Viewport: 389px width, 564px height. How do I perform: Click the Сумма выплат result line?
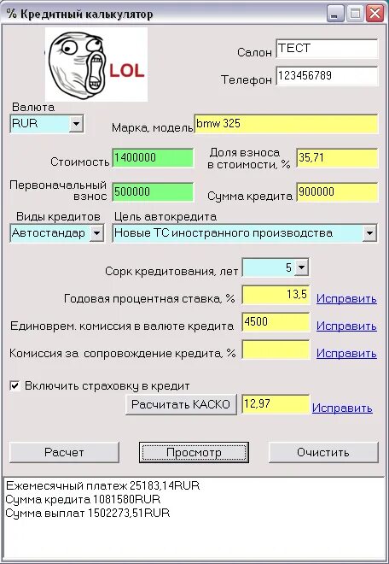click(x=87, y=514)
